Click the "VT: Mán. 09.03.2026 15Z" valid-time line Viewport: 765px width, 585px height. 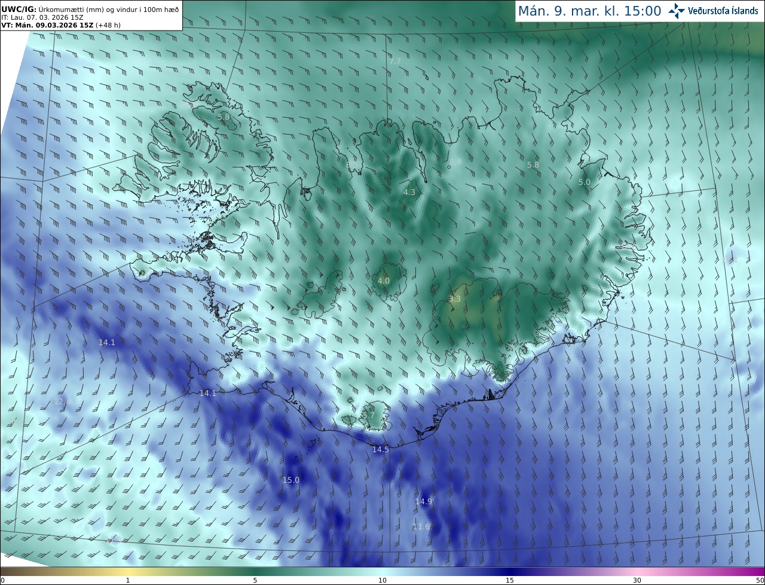click(47, 25)
